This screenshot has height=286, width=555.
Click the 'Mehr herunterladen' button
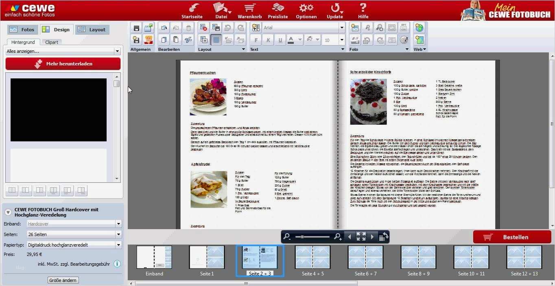(63, 64)
